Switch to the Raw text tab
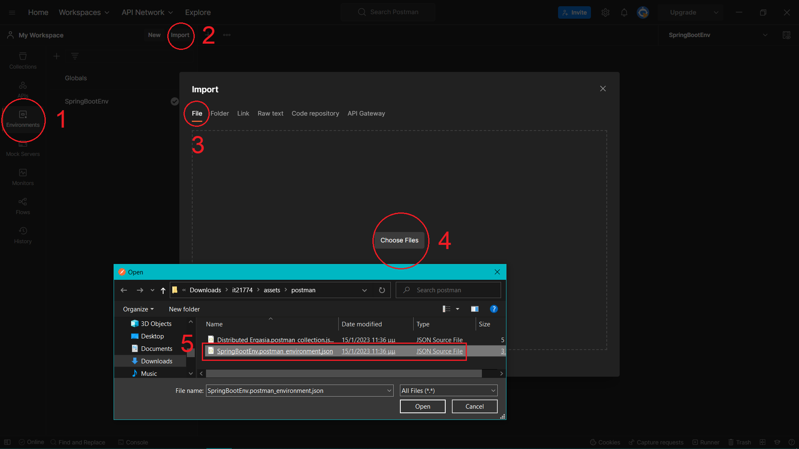 click(270, 113)
